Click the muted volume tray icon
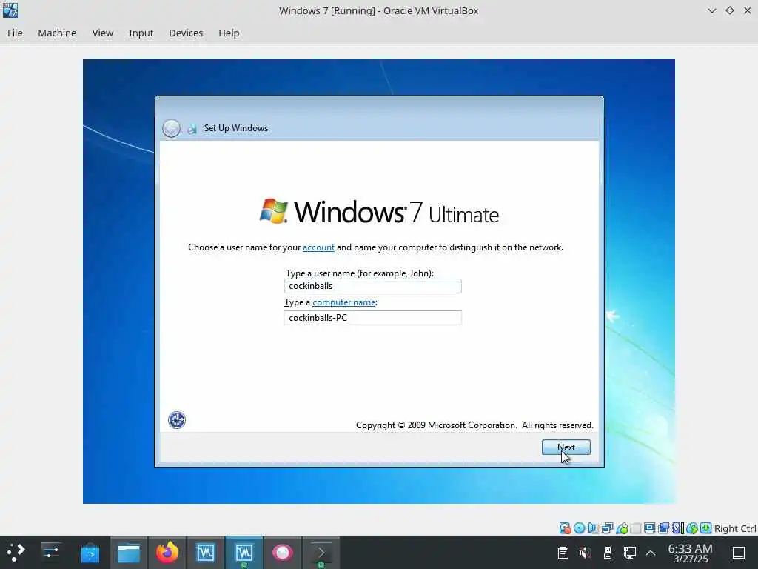This screenshot has width=758, height=569. click(x=585, y=553)
